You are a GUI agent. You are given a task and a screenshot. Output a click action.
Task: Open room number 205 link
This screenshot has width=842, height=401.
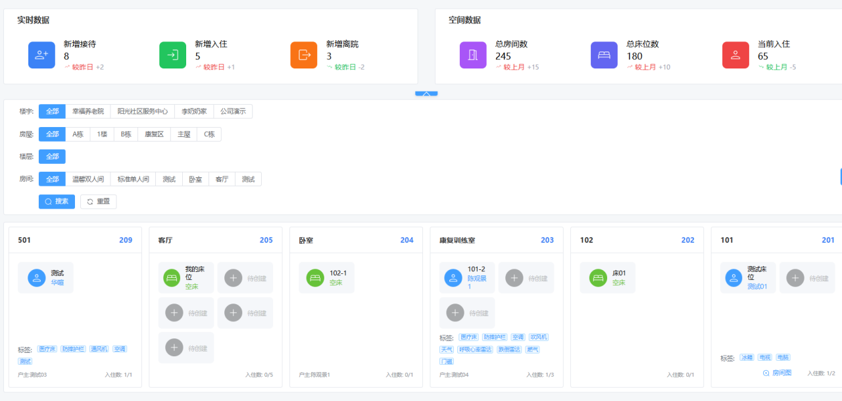[x=266, y=240]
